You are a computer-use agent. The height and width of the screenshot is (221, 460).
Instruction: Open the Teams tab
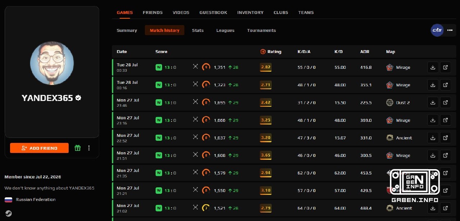(x=306, y=13)
